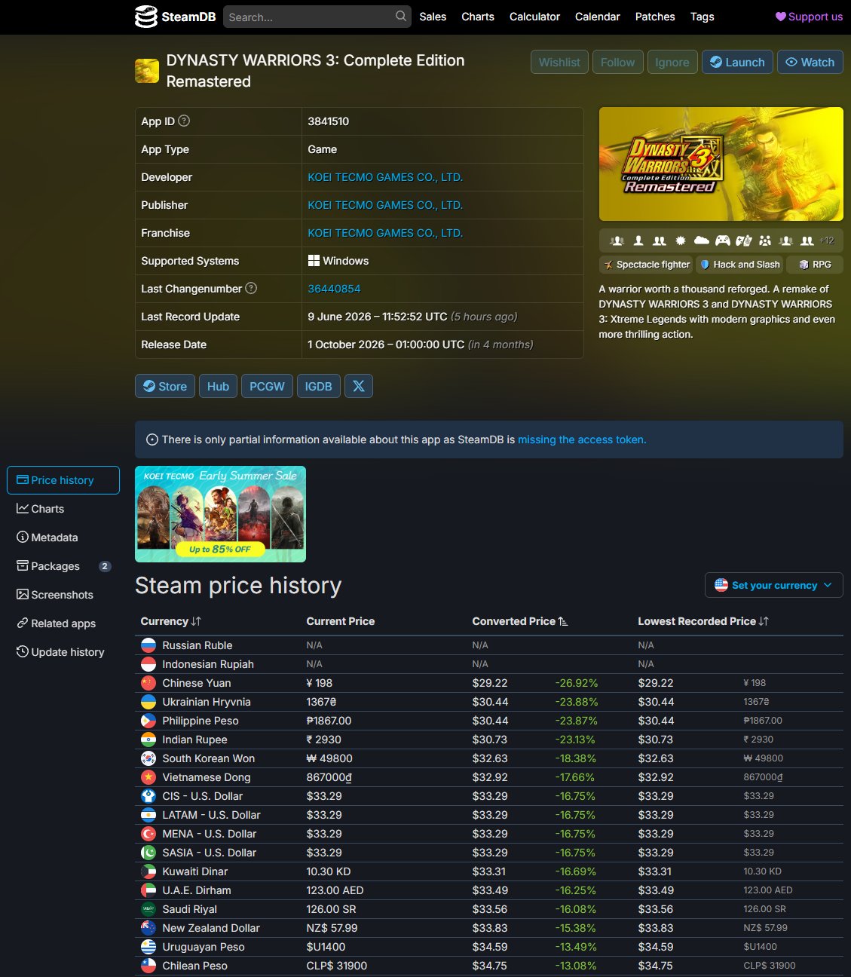Screen dimensions: 851x977
Task: Toggle Wishlist for this game
Action: 559,62
